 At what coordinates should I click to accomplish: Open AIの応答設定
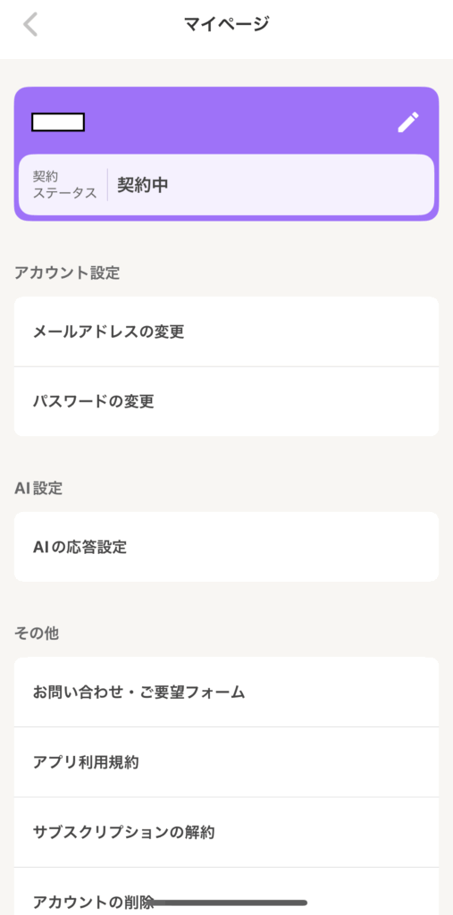point(227,547)
